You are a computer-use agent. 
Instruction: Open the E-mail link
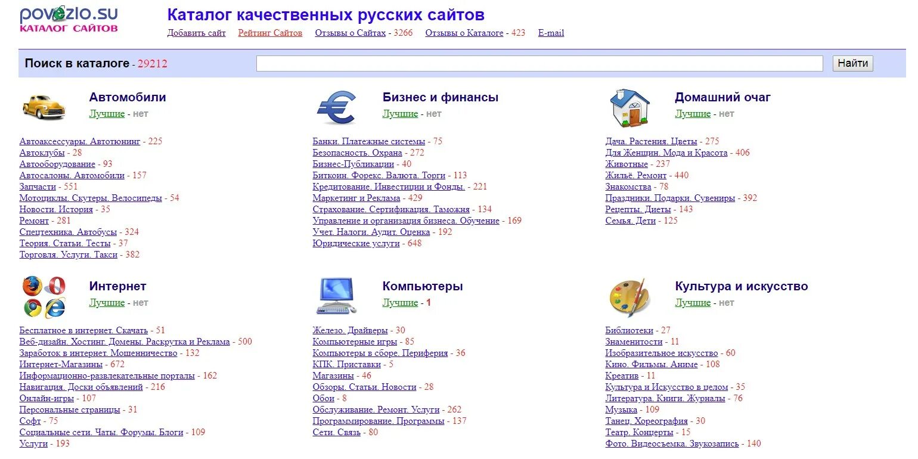[550, 33]
